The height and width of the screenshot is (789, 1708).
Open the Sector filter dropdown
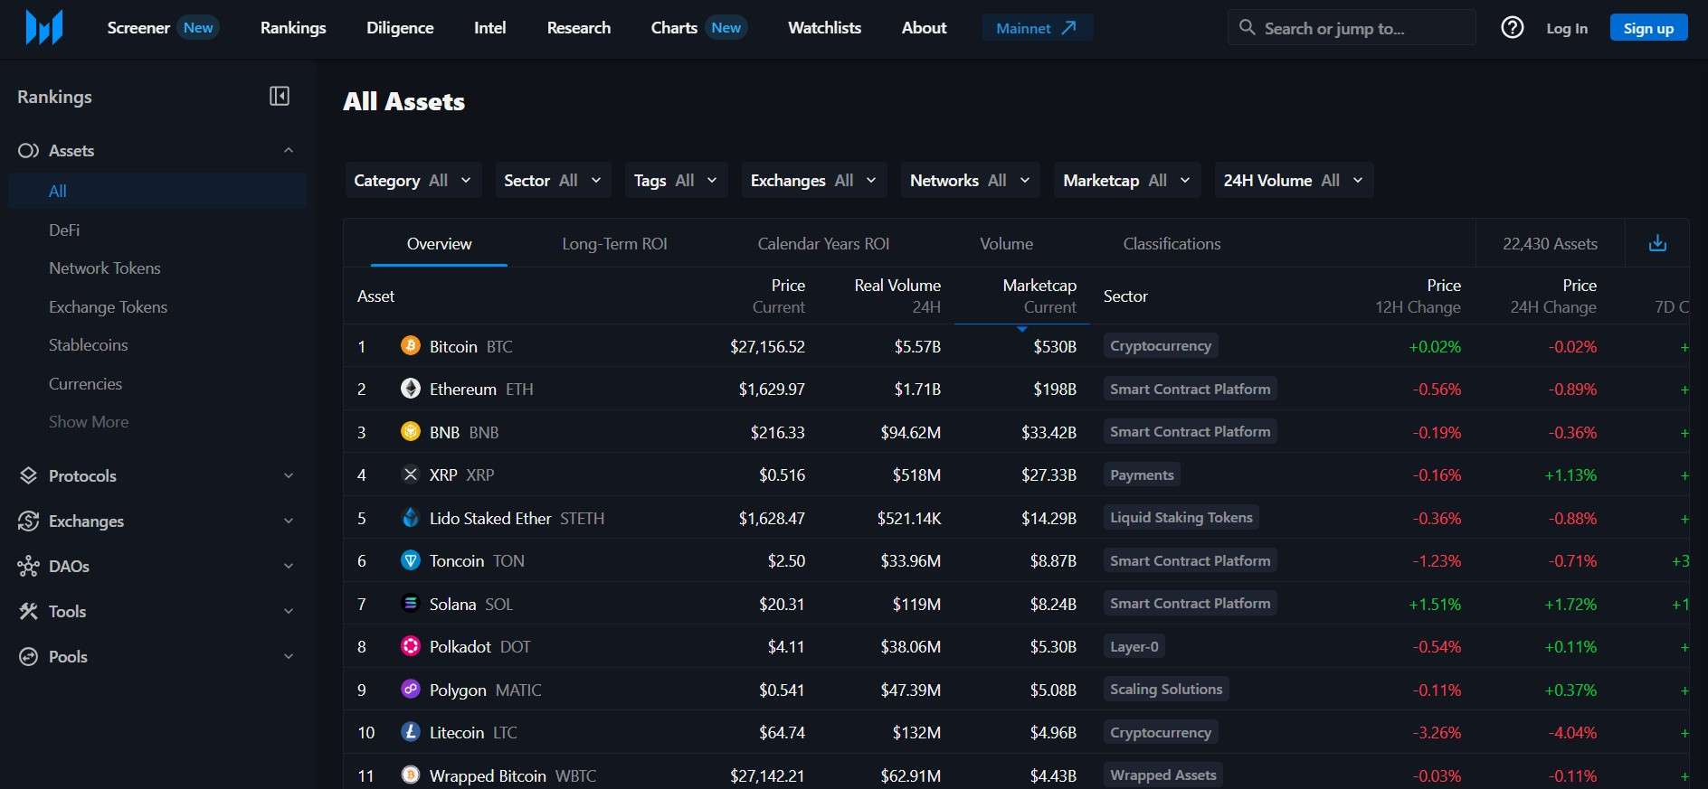[553, 180]
